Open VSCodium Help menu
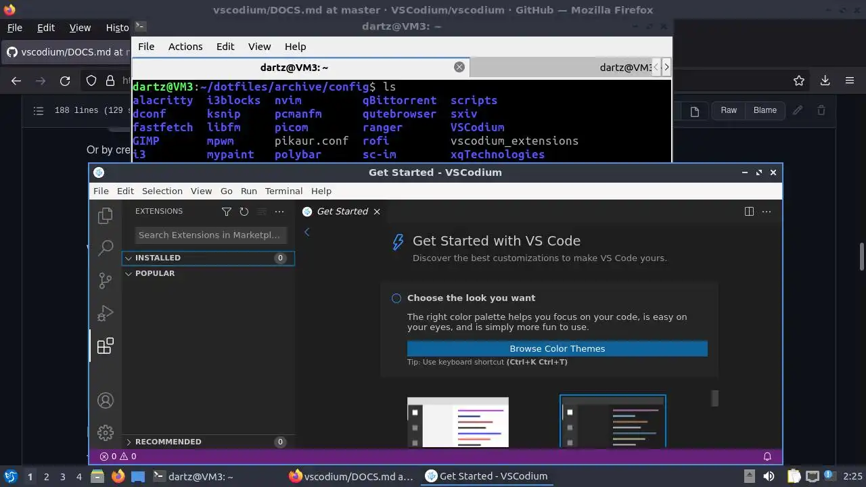The width and height of the screenshot is (866, 487). click(x=321, y=191)
